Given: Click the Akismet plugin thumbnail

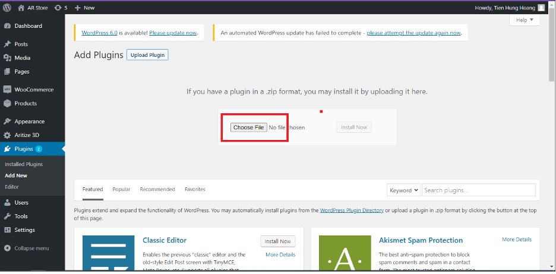Looking at the screenshot, I should coord(345,253).
